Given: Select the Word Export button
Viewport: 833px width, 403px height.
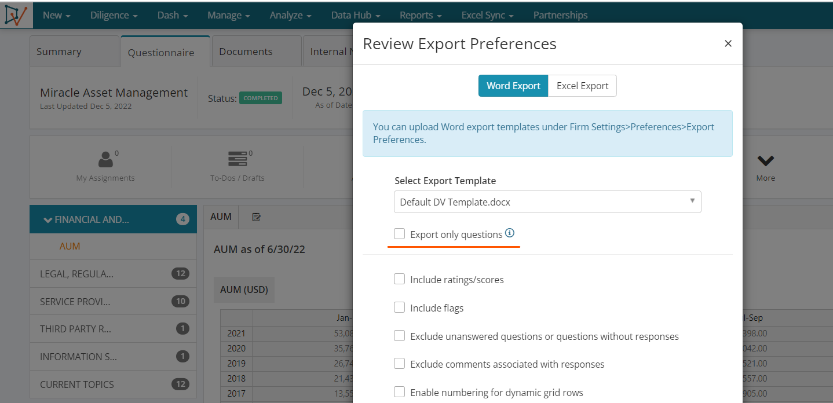Looking at the screenshot, I should click(513, 86).
